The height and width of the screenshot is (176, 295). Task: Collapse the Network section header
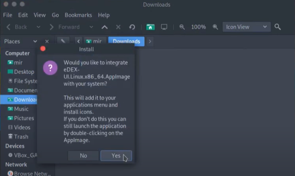click(16, 164)
